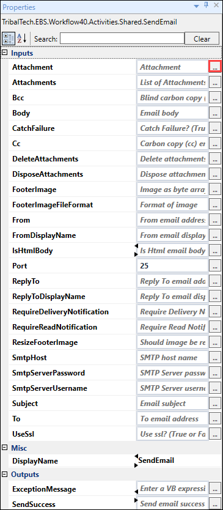This screenshot has height=510, width=223.
Task: Collapse the Outputs category
Action: click(x=4, y=474)
